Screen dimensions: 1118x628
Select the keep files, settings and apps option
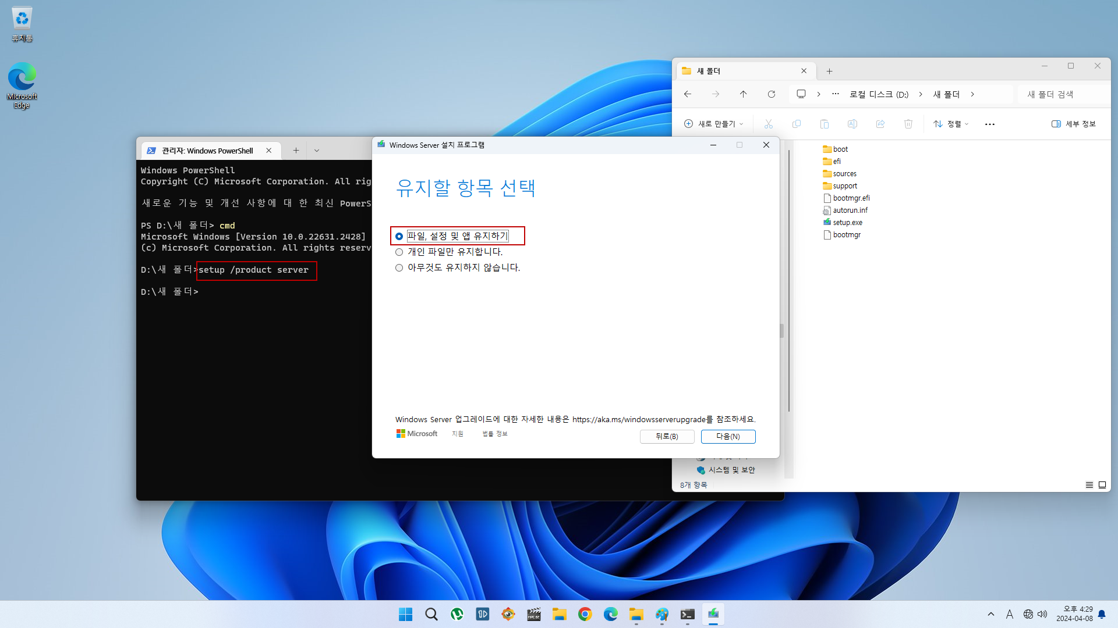point(399,236)
